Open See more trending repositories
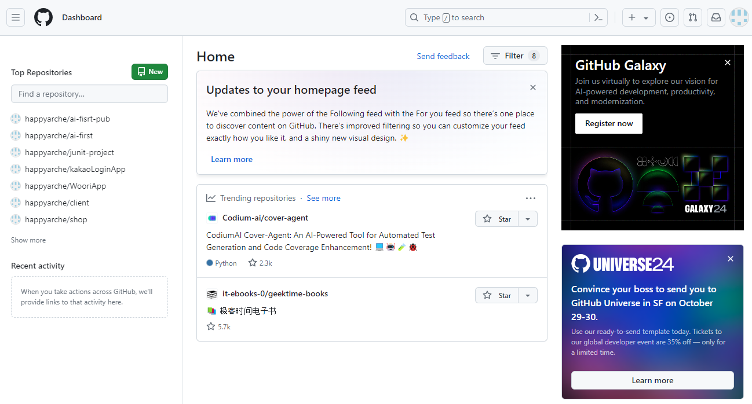752x404 pixels. (323, 198)
